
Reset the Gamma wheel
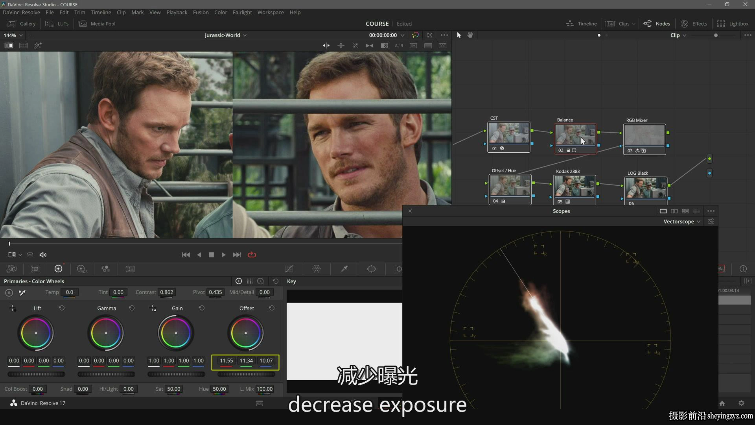click(132, 308)
